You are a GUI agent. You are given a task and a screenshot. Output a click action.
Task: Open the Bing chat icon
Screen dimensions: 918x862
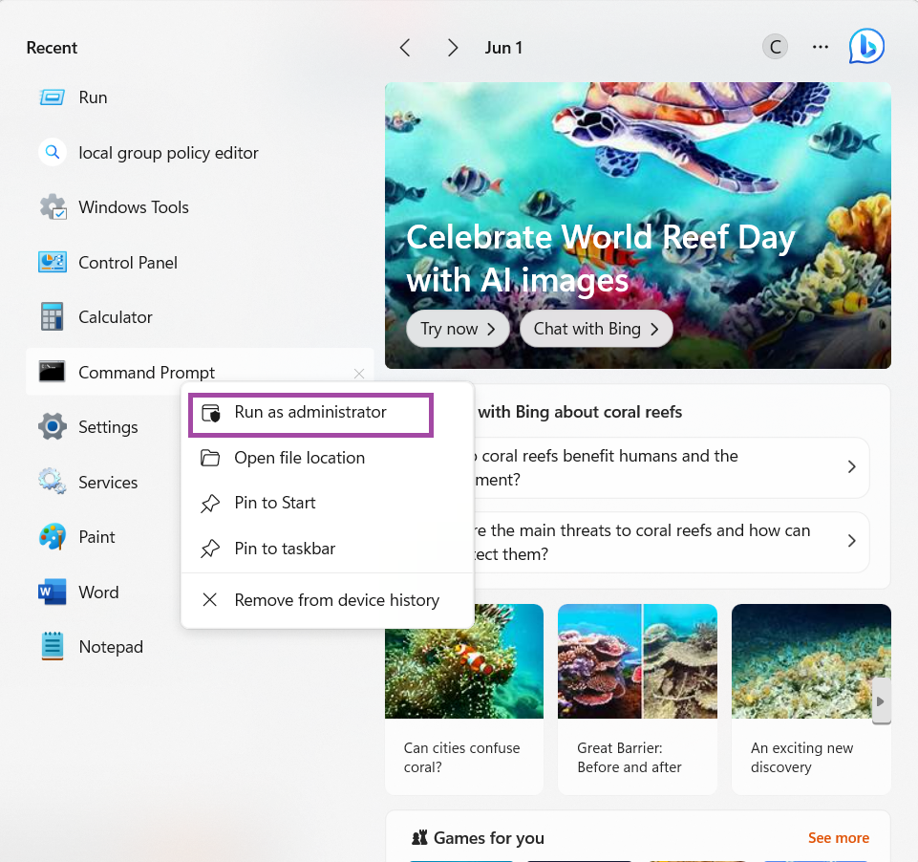866,47
